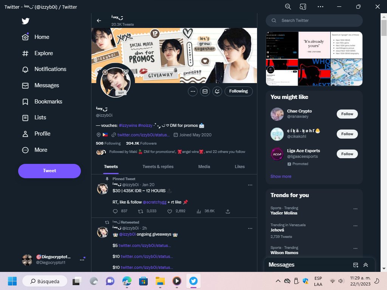The width and height of the screenshot is (387, 290).
Task: Open options for Wilson Ramos trend
Action: 355,248
